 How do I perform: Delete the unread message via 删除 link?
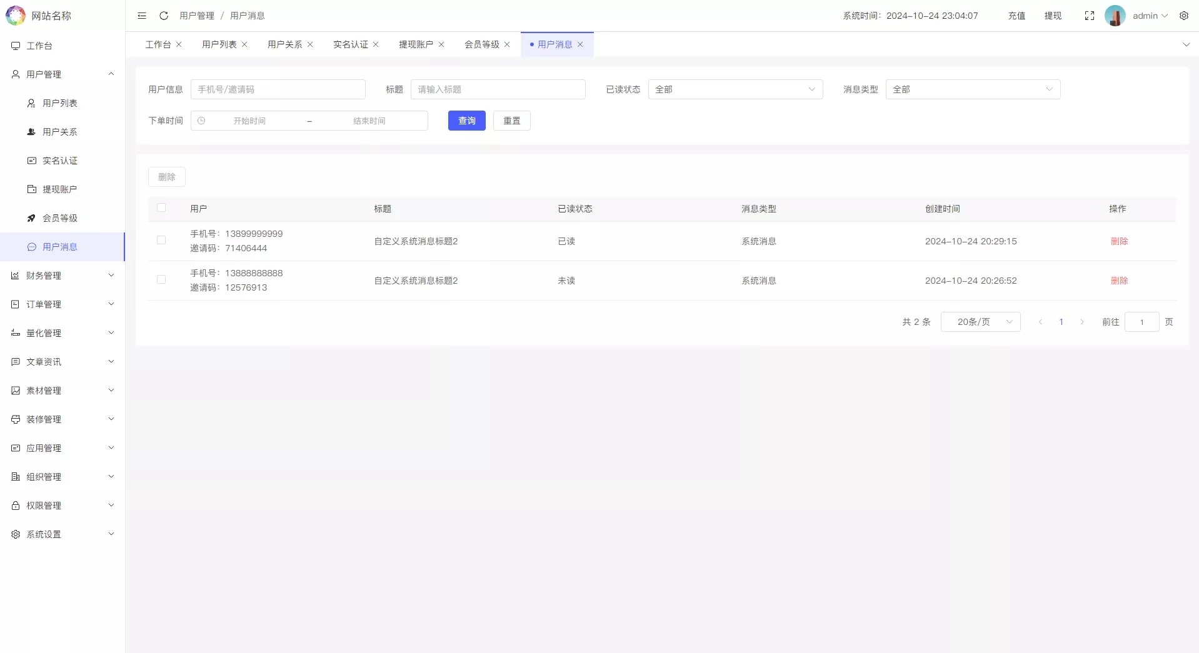click(x=1119, y=281)
